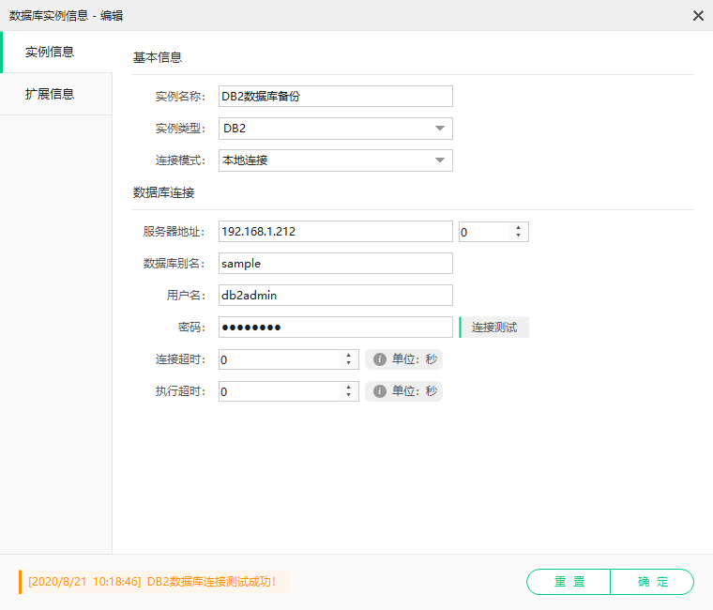Click the 数据库连接 section heading
The image size is (713, 610).
(x=163, y=193)
